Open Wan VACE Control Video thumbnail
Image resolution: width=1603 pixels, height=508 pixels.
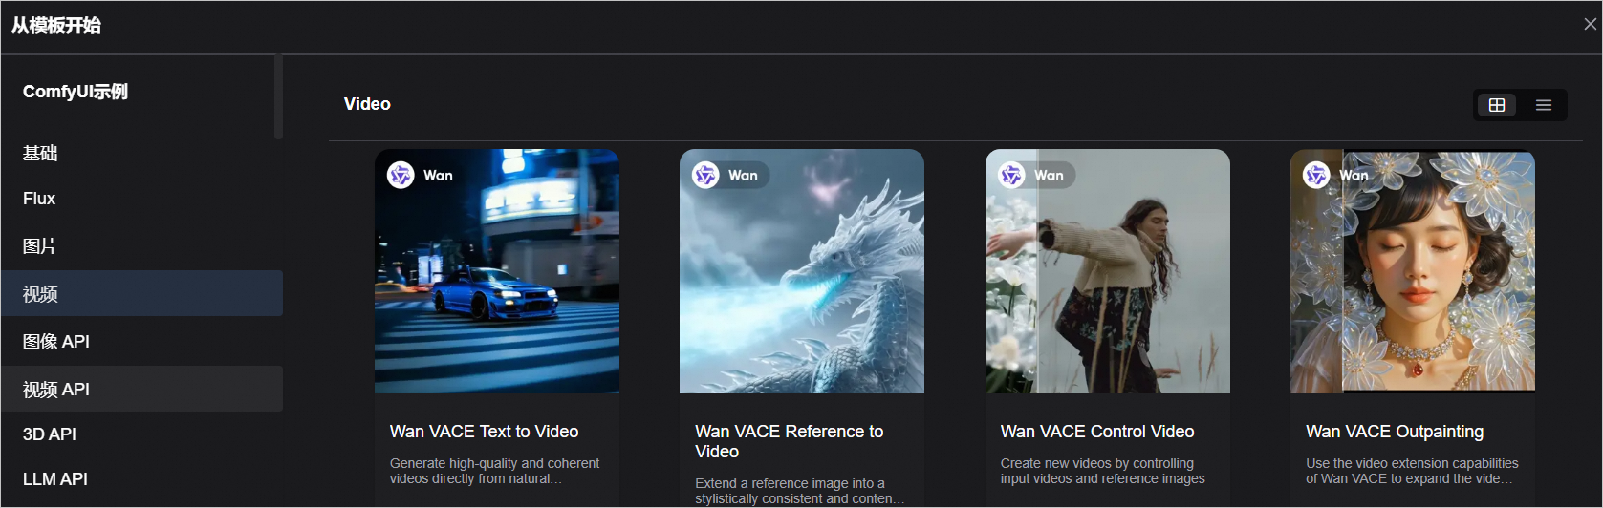point(1108,271)
